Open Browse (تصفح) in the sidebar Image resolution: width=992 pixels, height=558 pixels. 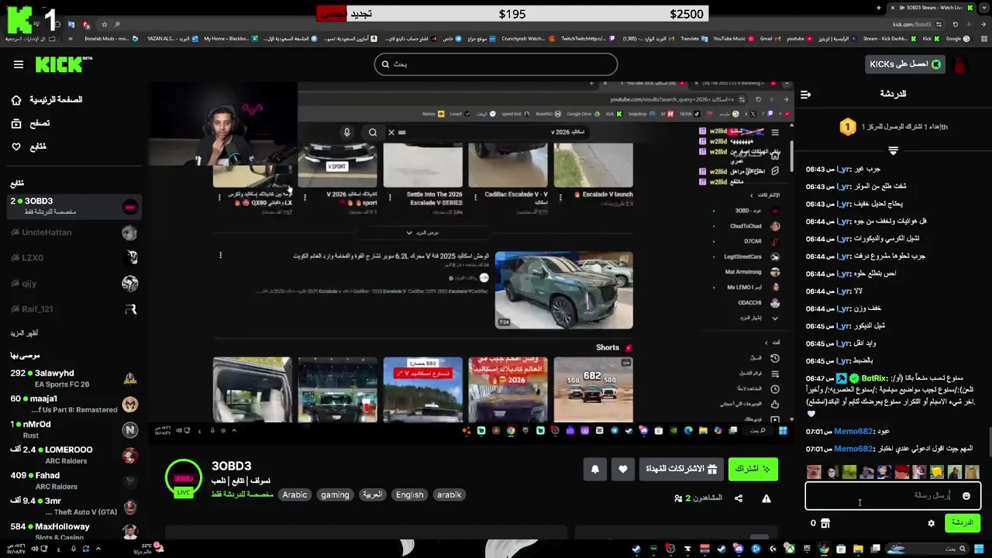[x=31, y=123]
